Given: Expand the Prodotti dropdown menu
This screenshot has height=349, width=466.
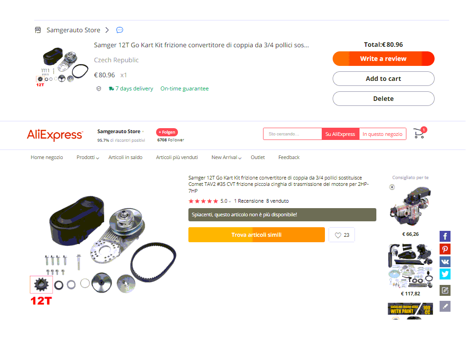Looking at the screenshot, I should coord(88,157).
